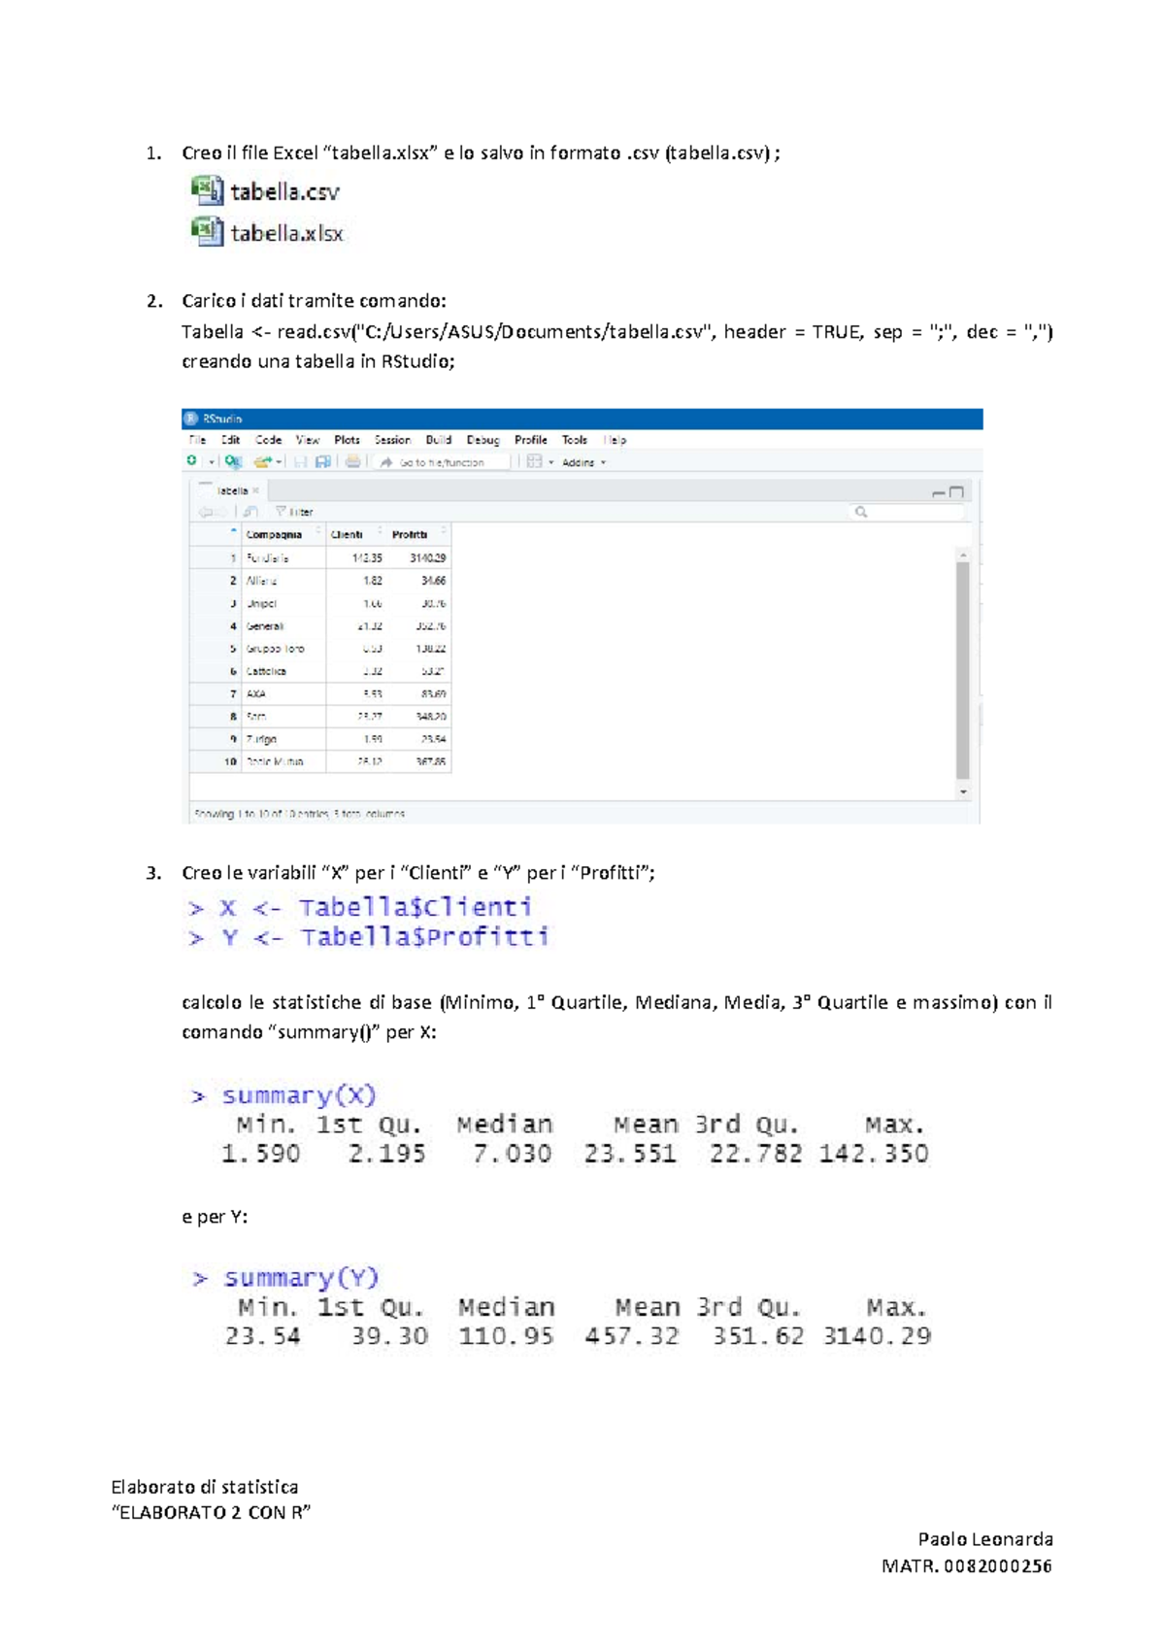Click the scrollbar up arrow
The width and height of the screenshot is (1165, 1647).
[x=963, y=555]
